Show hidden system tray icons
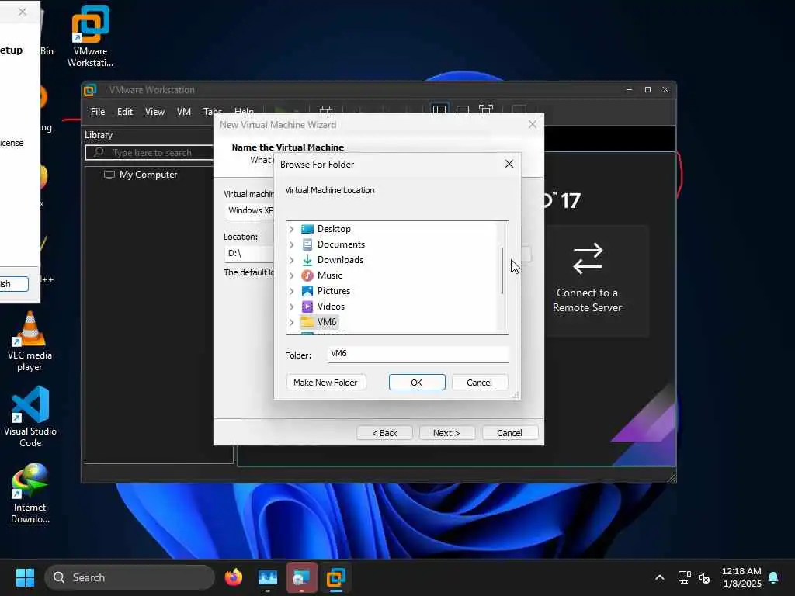 [x=660, y=577]
